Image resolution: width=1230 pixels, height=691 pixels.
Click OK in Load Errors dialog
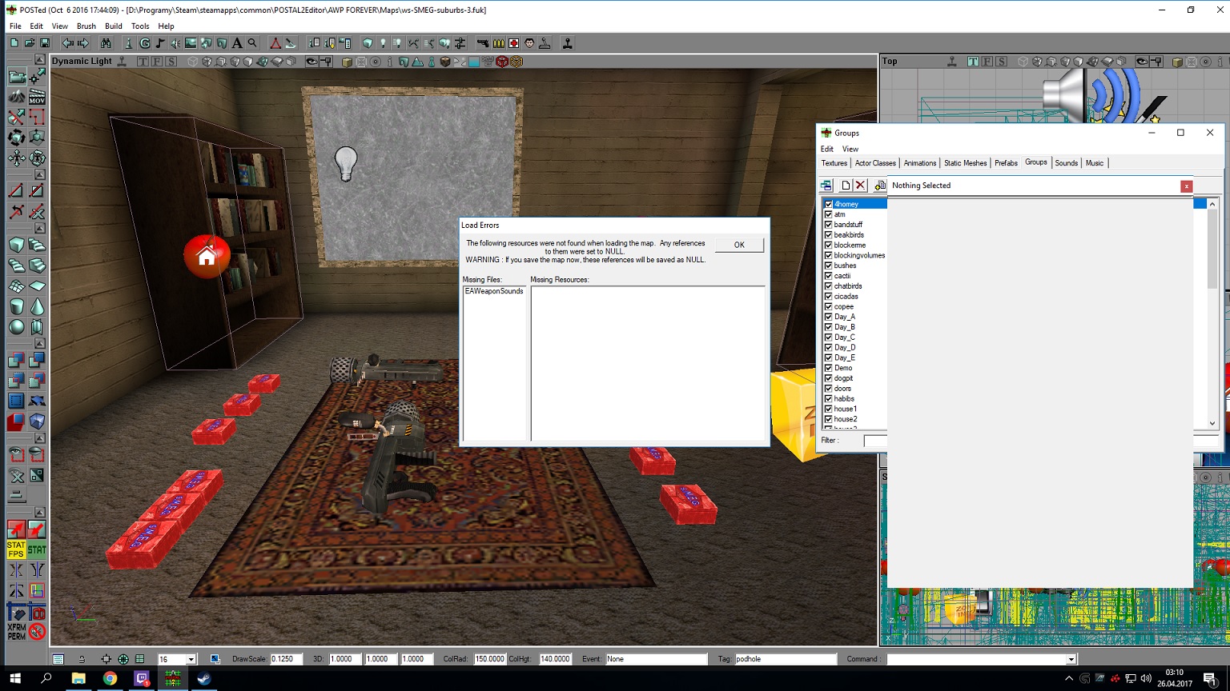click(739, 245)
